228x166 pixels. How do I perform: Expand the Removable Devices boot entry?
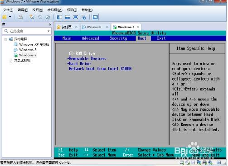click(x=87, y=58)
